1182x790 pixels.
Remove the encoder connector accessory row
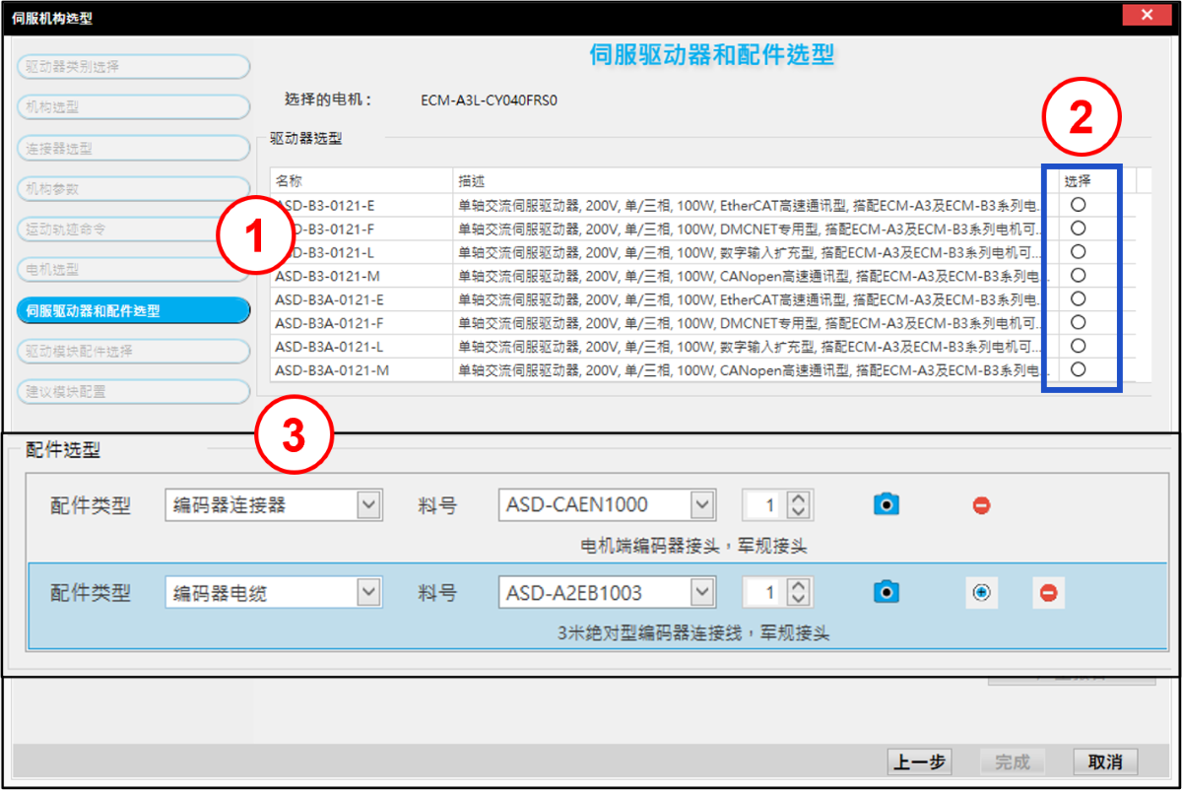click(x=981, y=505)
